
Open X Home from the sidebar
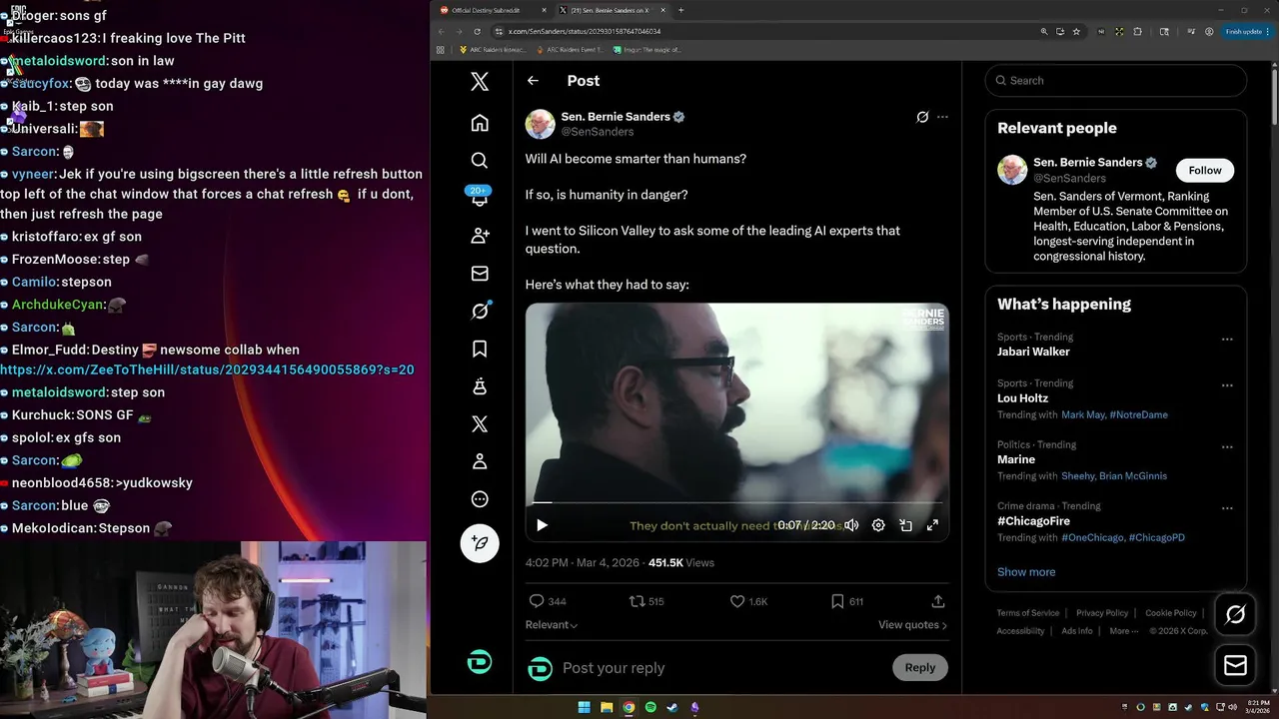coord(480,123)
